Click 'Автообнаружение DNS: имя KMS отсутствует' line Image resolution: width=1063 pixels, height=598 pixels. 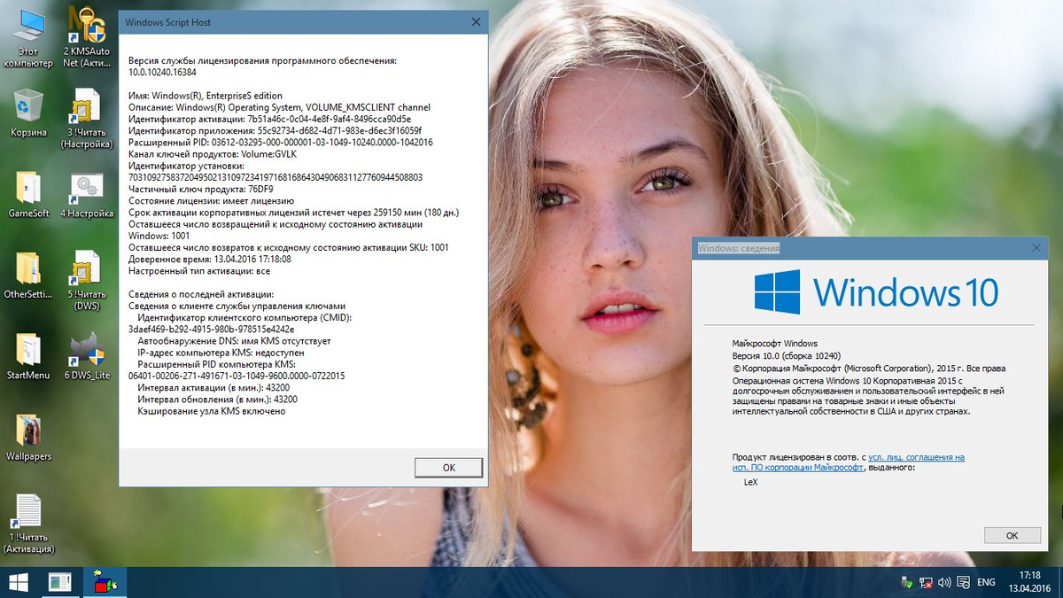[x=234, y=341]
